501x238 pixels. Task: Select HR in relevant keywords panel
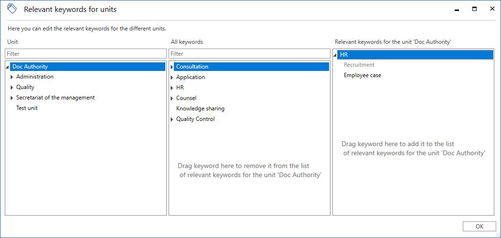(416, 55)
